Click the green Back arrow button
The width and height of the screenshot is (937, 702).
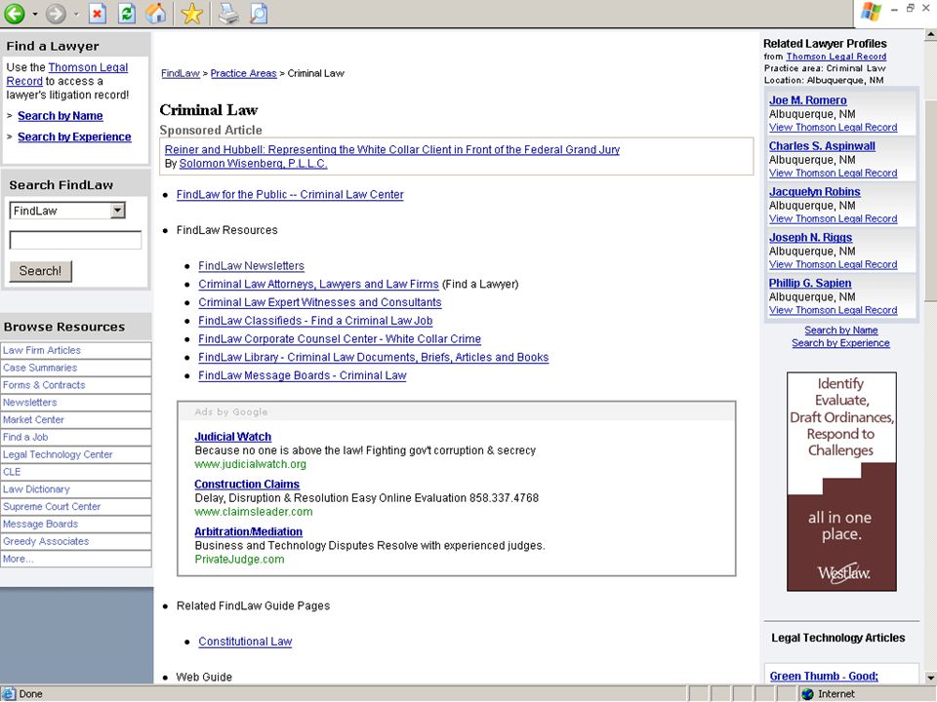(15, 13)
